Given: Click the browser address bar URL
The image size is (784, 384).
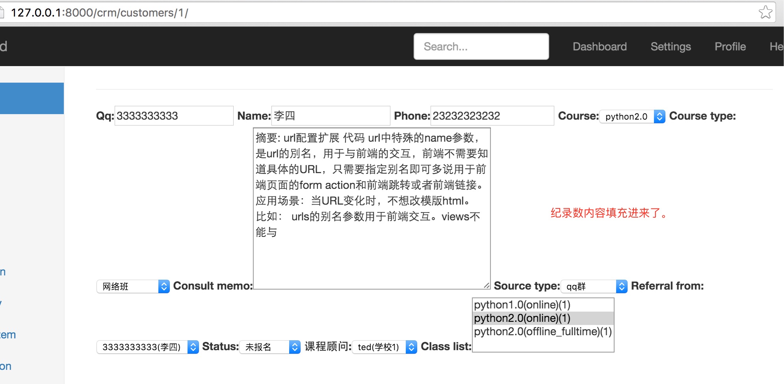Looking at the screenshot, I should tap(99, 13).
